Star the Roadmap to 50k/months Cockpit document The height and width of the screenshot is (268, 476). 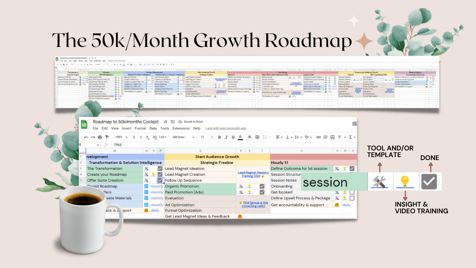(165, 122)
